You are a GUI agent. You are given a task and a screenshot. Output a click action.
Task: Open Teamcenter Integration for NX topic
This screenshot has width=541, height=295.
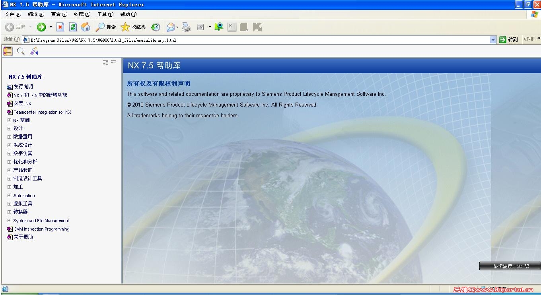pos(42,112)
